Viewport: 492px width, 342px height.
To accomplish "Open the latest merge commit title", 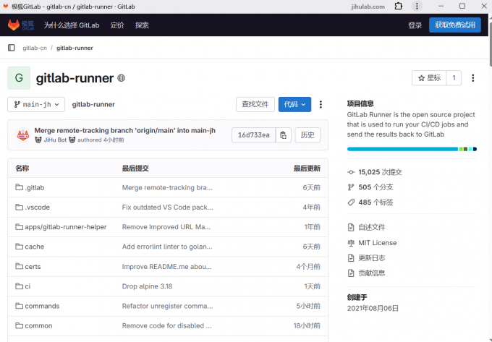I will (125, 130).
